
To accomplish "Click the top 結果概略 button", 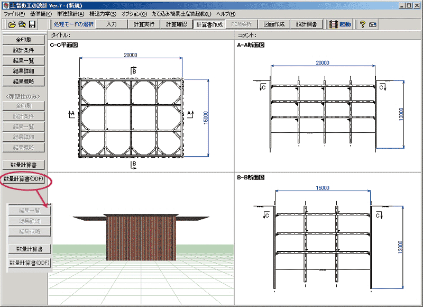I will click(x=23, y=82).
